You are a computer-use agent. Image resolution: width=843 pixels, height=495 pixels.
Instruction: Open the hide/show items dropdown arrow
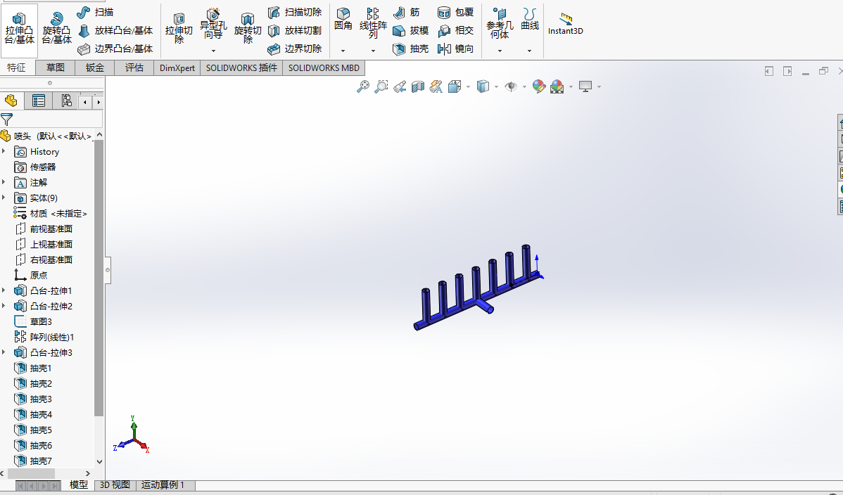[x=524, y=86]
